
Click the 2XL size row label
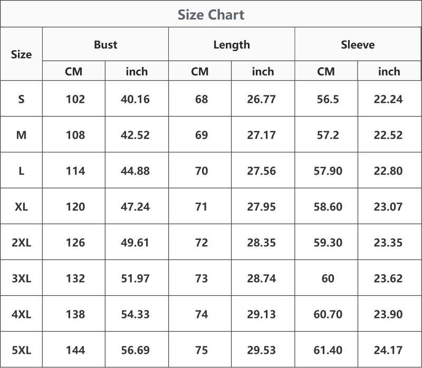pyautogui.click(x=21, y=243)
